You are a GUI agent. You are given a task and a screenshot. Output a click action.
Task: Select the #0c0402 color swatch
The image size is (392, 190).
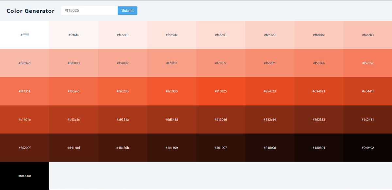[x=367, y=148]
